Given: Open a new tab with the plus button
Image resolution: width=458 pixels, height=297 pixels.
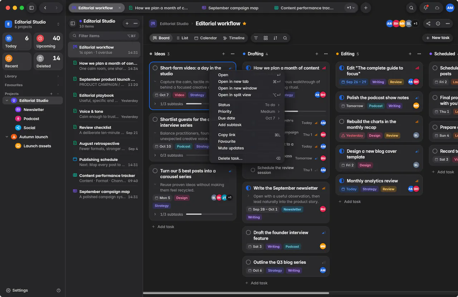Looking at the screenshot, I should coord(365,8).
